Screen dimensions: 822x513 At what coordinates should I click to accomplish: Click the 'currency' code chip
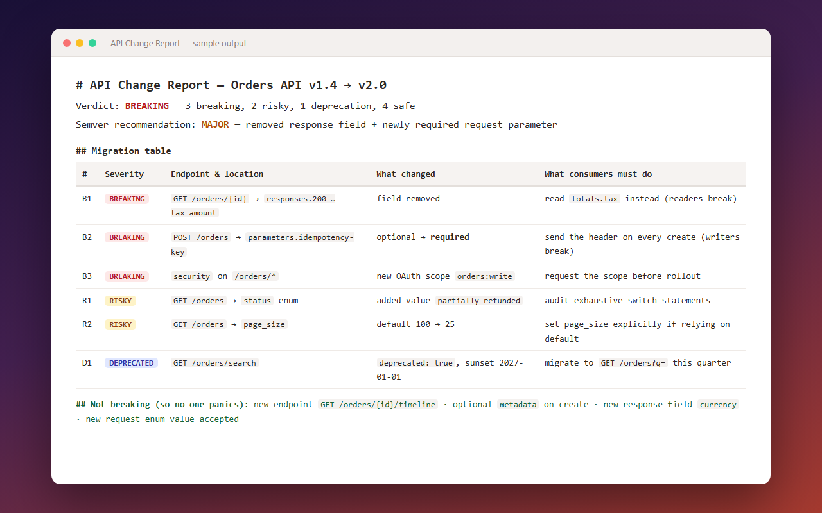[x=719, y=405]
